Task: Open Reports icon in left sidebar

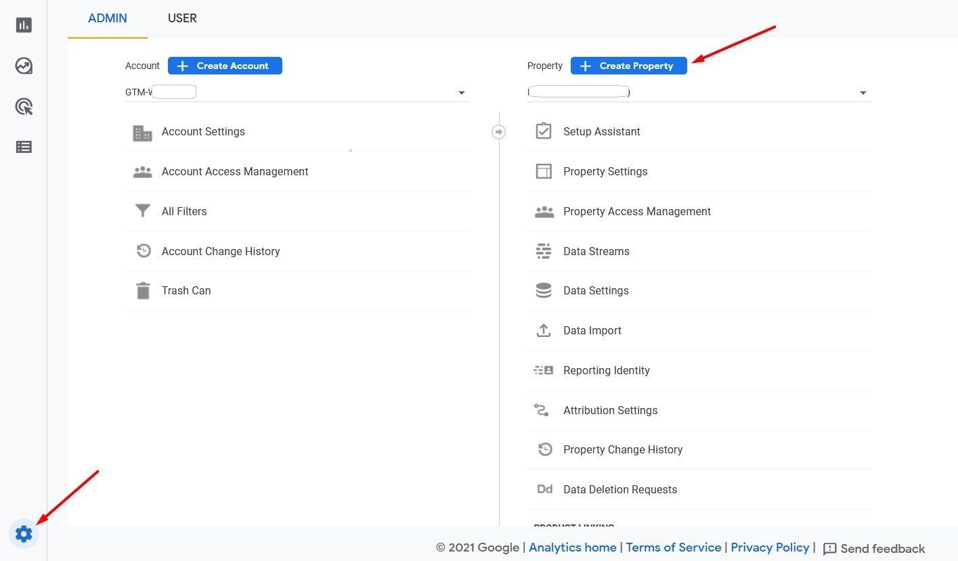Action: [24, 25]
